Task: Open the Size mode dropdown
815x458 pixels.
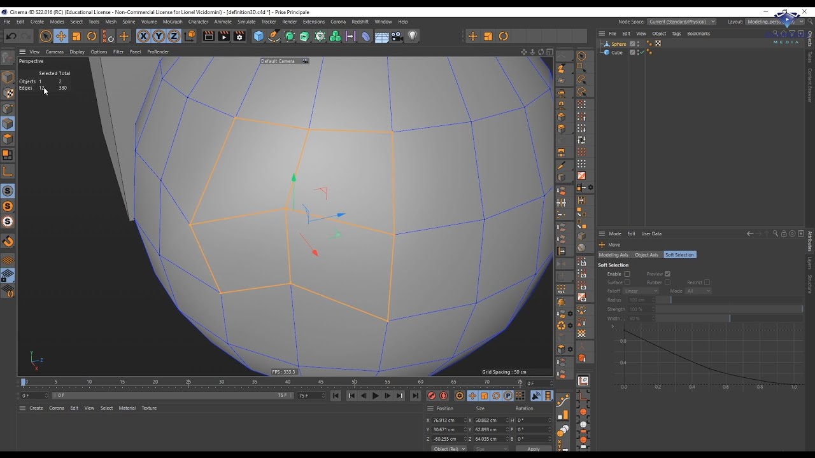Action: pyautogui.click(x=492, y=449)
